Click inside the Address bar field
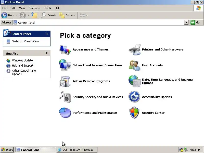 point(99,22)
